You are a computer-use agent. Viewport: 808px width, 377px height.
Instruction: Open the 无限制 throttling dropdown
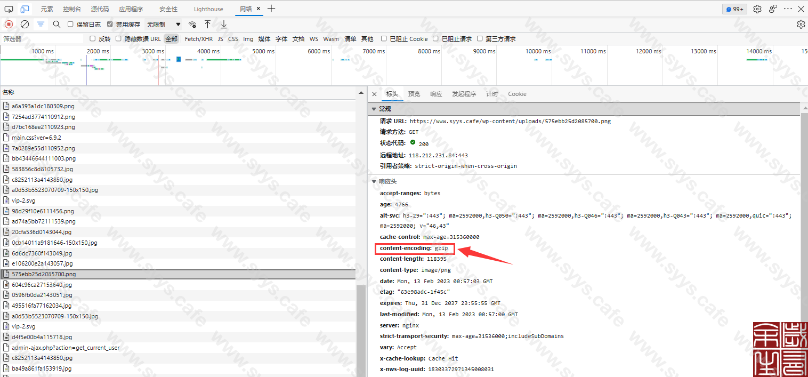pyautogui.click(x=164, y=25)
